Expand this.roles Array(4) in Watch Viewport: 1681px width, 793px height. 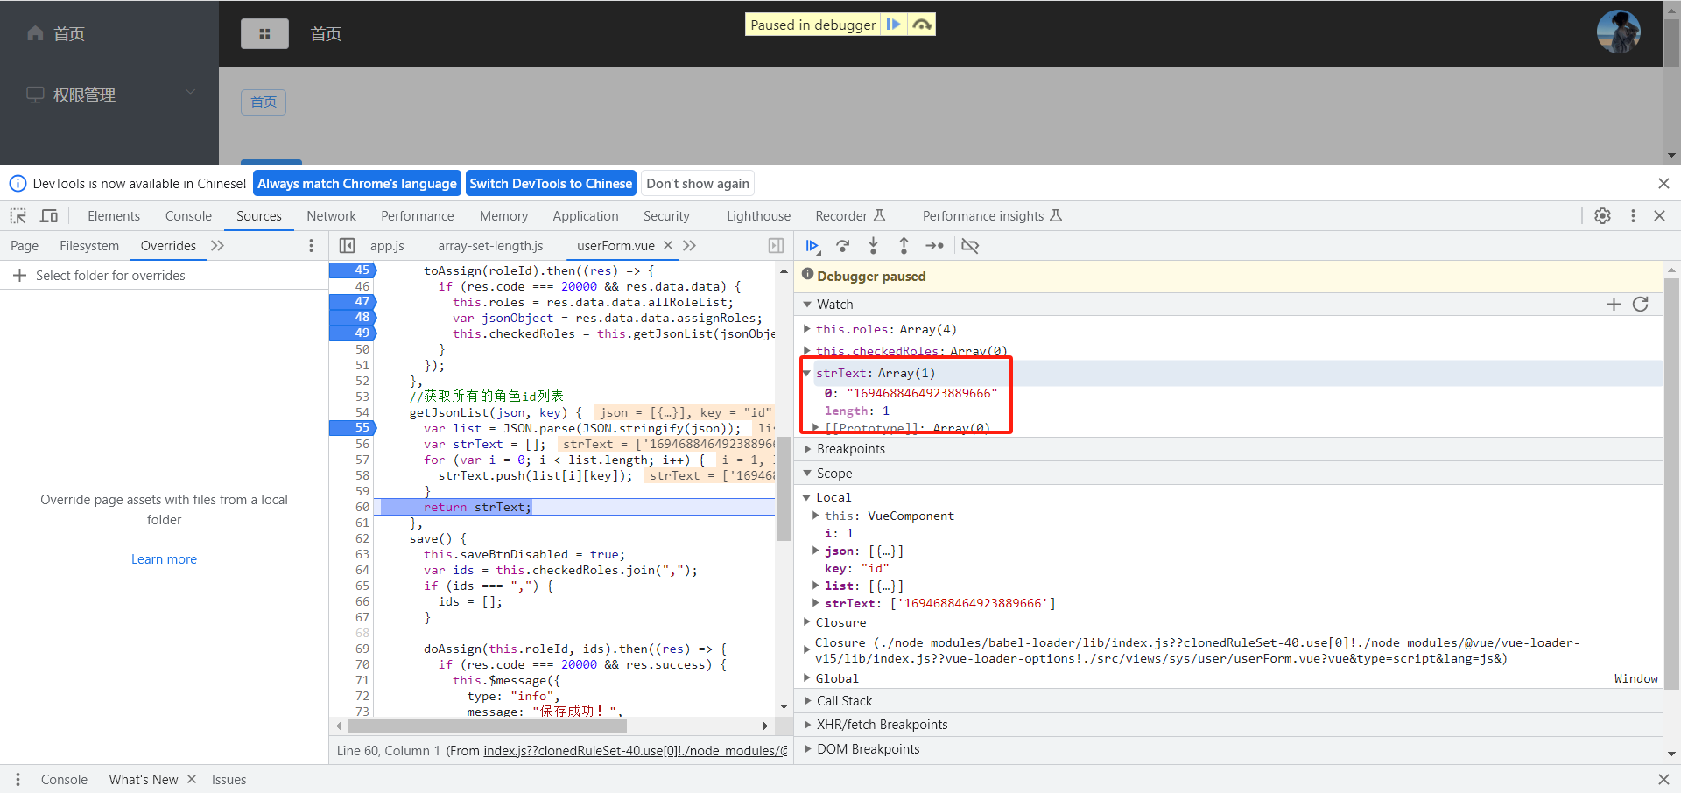pyautogui.click(x=807, y=329)
